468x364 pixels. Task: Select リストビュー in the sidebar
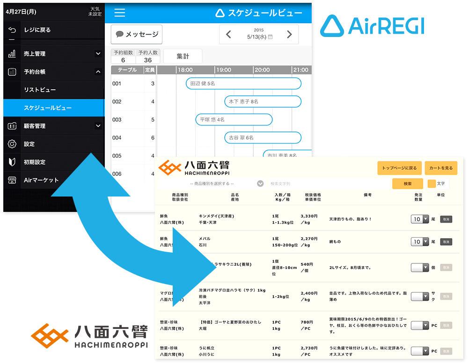[x=54, y=90]
